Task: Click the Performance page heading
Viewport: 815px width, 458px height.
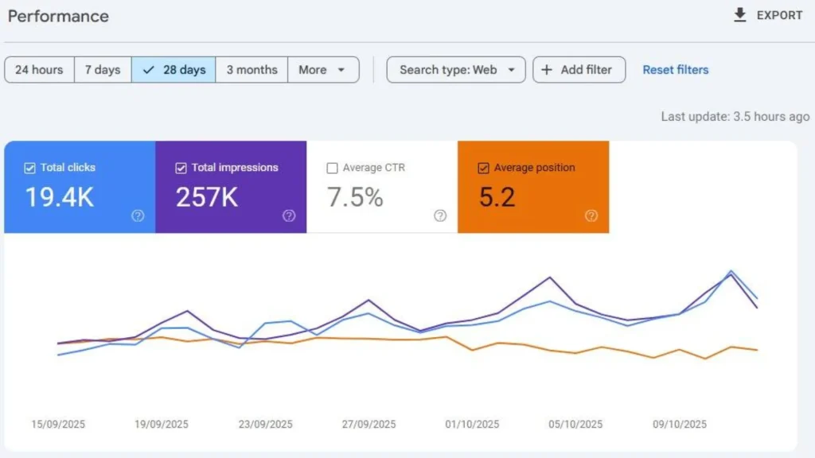Action: tap(58, 16)
